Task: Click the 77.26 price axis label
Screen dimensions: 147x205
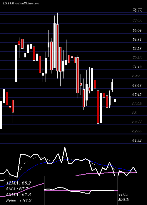Action: (137, 21)
